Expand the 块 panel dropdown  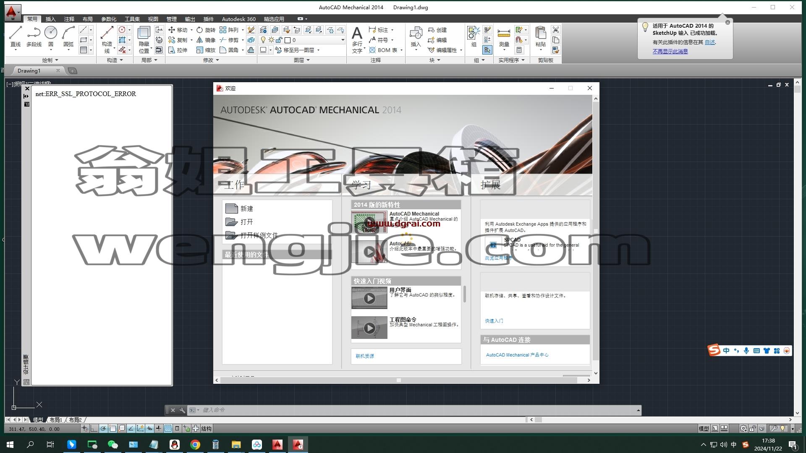click(x=435, y=60)
